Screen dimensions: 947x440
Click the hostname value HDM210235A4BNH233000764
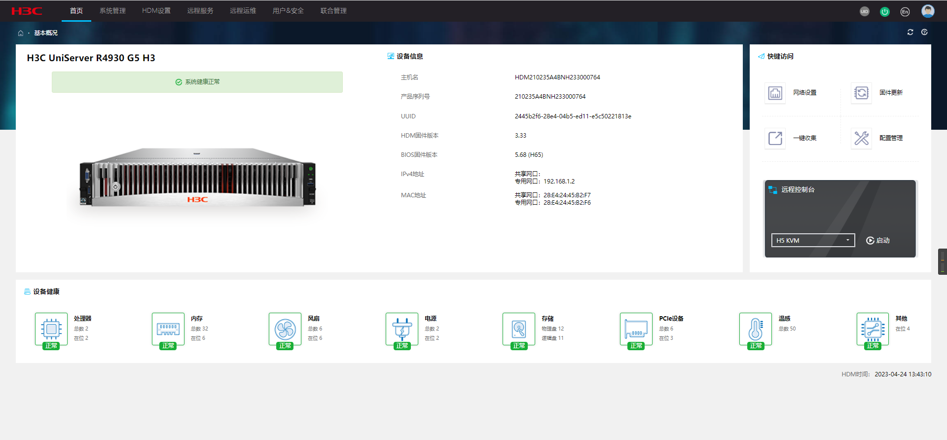(557, 77)
